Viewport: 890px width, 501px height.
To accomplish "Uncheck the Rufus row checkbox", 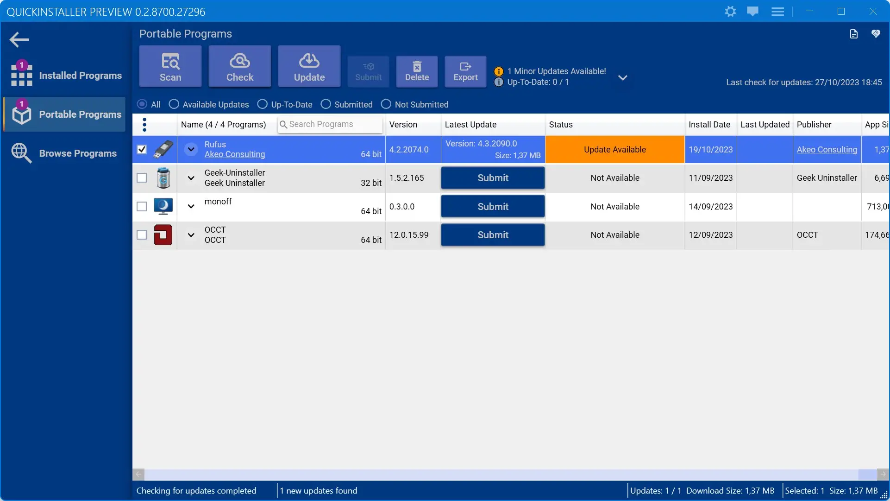I will pyautogui.click(x=142, y=149).
